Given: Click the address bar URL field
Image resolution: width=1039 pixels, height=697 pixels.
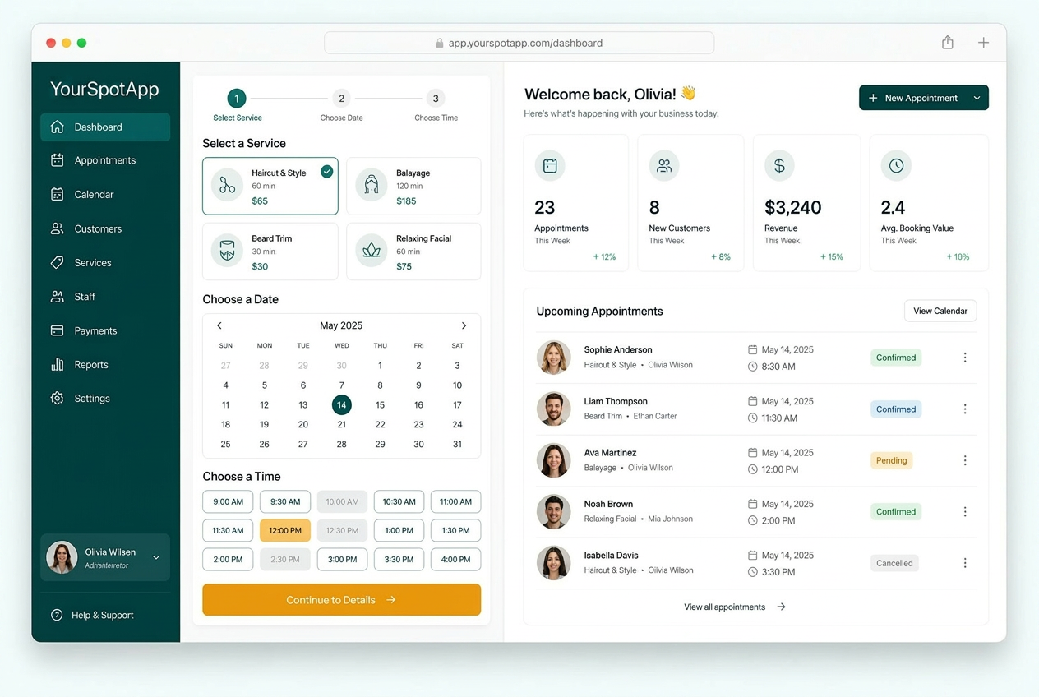Looking at the screenshot, I should pyautogui.click(x=519, y=43).
